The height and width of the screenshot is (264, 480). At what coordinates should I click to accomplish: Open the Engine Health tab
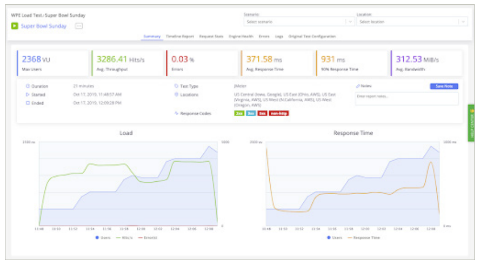[x=243, y=36]
